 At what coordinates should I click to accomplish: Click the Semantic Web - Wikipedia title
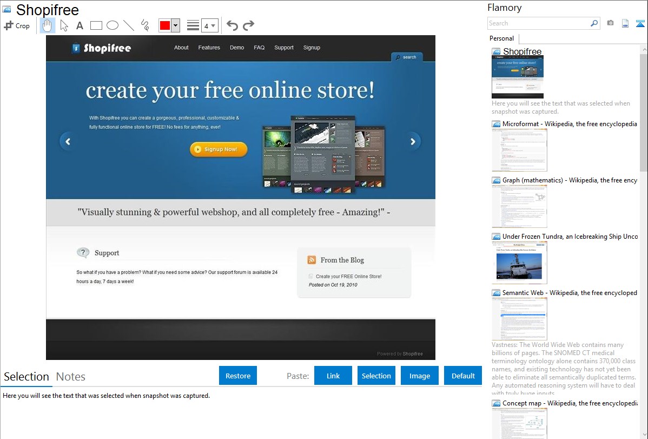click(x=570, y=292)
